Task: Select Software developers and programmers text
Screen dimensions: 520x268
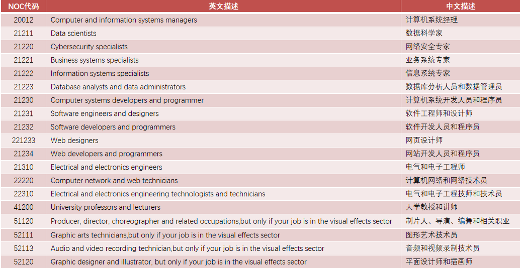Action: point(113,127)
